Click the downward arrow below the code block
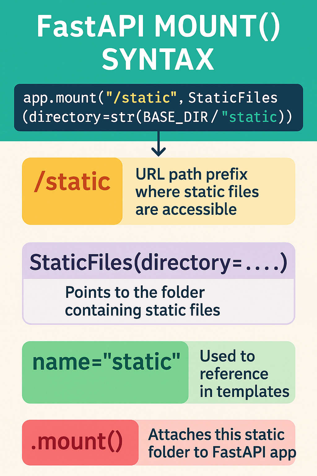 pyautogui.click(x=158, y=145)
